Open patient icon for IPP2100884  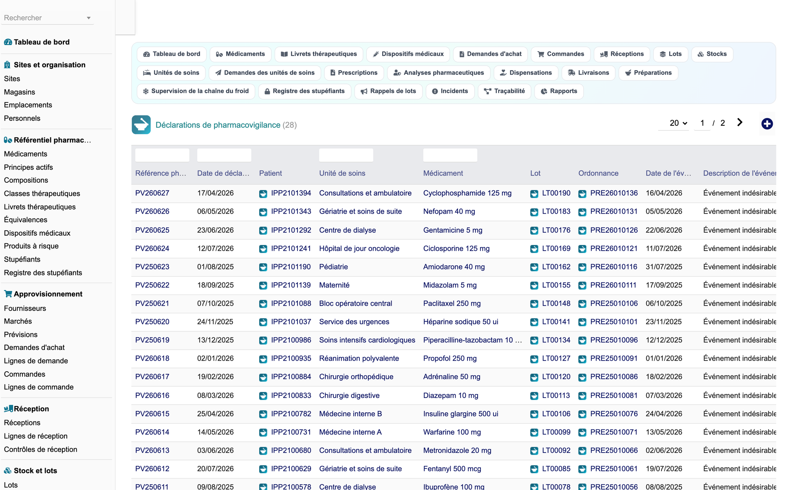(x=263, y=377)
